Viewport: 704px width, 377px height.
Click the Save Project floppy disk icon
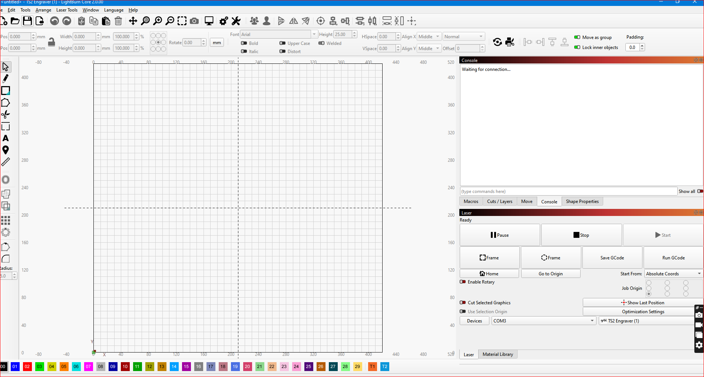27,21
